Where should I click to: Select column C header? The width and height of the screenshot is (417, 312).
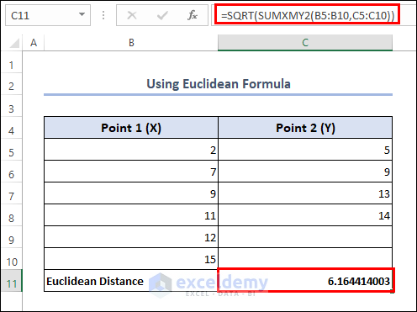[x=305, y=43]
